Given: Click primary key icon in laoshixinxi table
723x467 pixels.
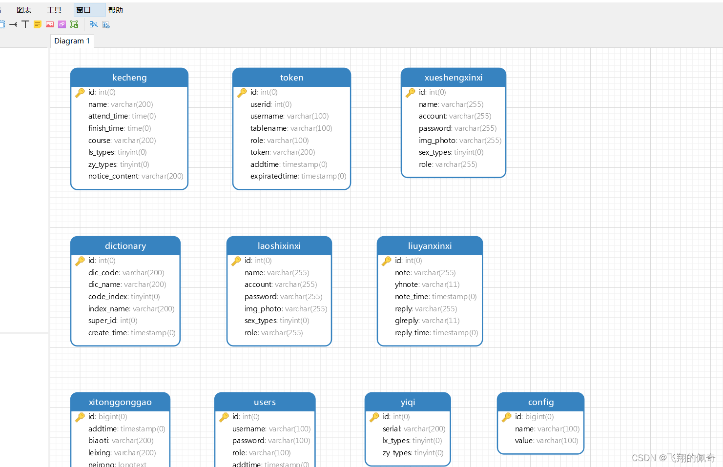Looking at the screenshot, I should (x=236, y=261).
